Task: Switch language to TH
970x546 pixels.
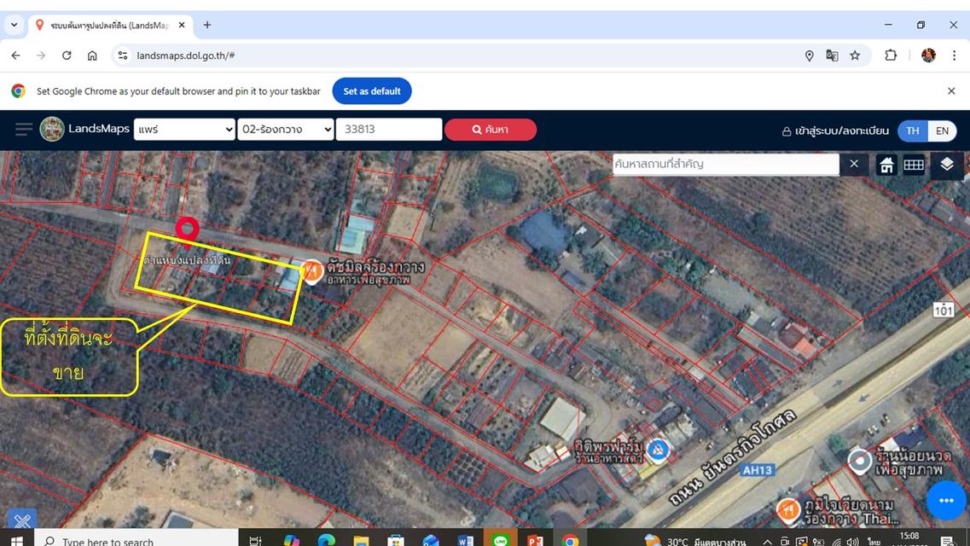Action: 913,131
